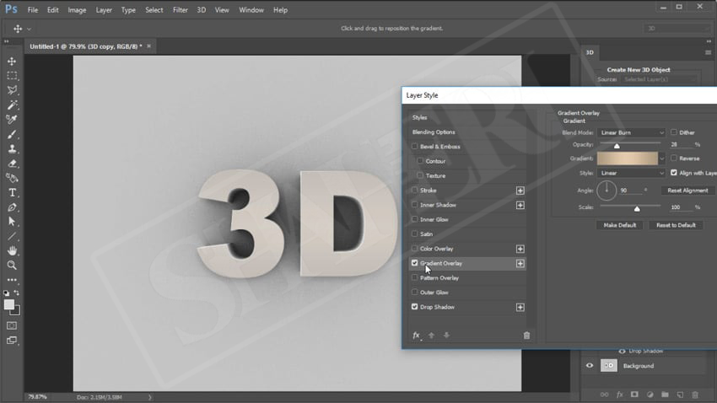Open the fx menu in Layer Style dialog
Screen dimensions: 717x403
click(416, 336)
